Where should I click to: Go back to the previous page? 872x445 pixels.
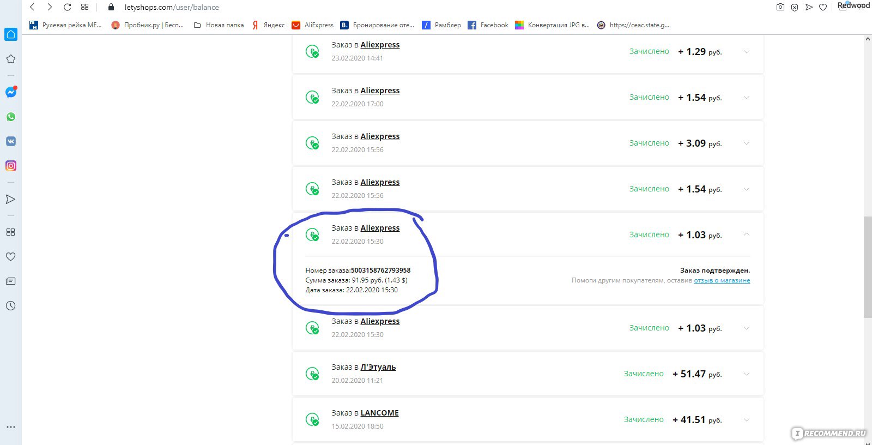click(x=32, y=7)
